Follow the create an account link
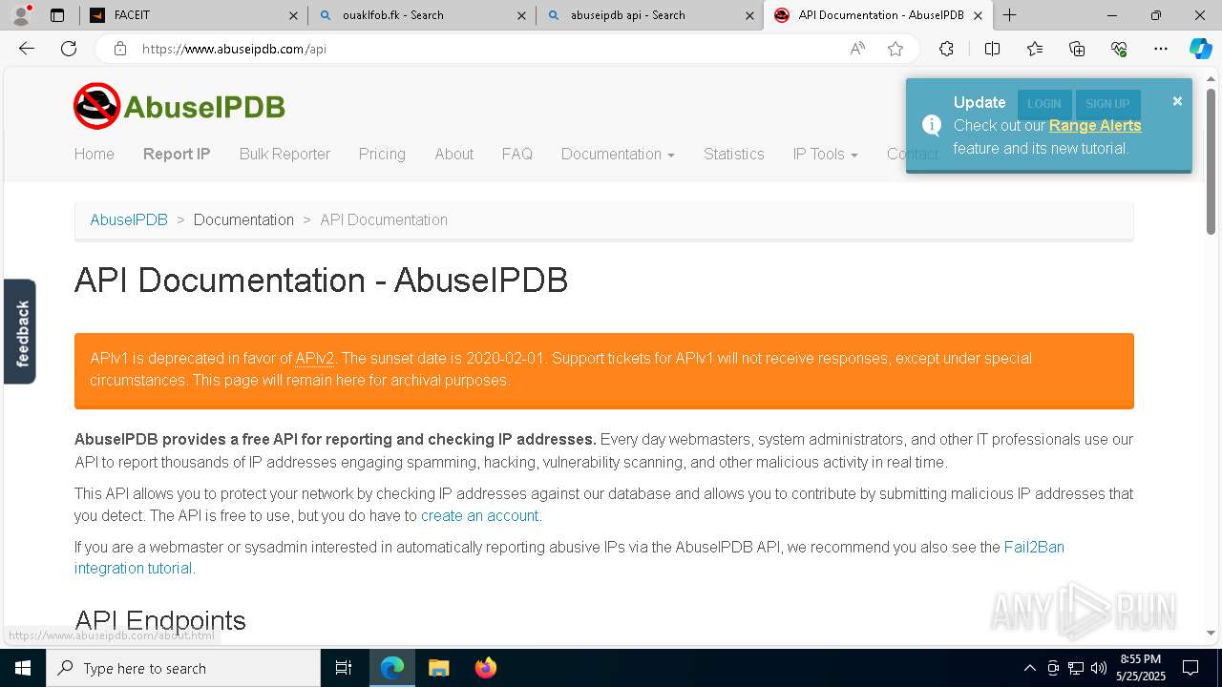The image size is (1222, 687). [480, 515]
